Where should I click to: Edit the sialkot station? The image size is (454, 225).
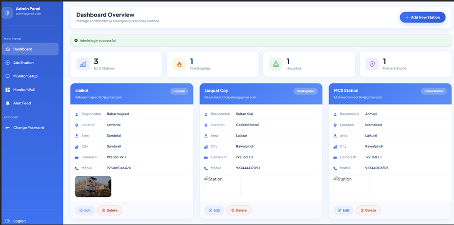(85, 210)
